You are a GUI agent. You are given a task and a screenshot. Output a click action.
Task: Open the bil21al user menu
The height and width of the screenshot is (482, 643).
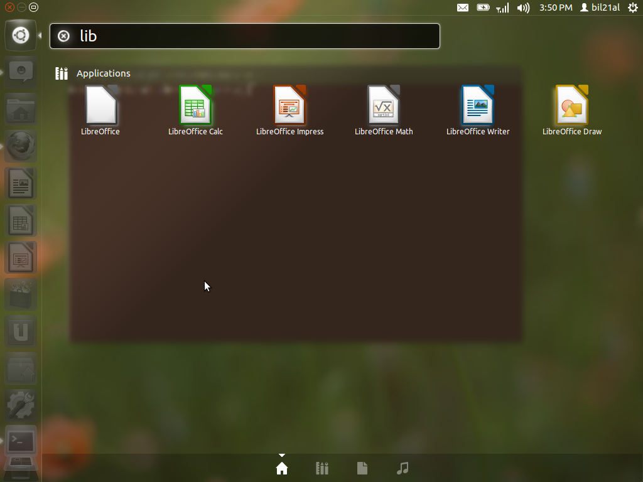pyautogui.click(x=600, y=8)
